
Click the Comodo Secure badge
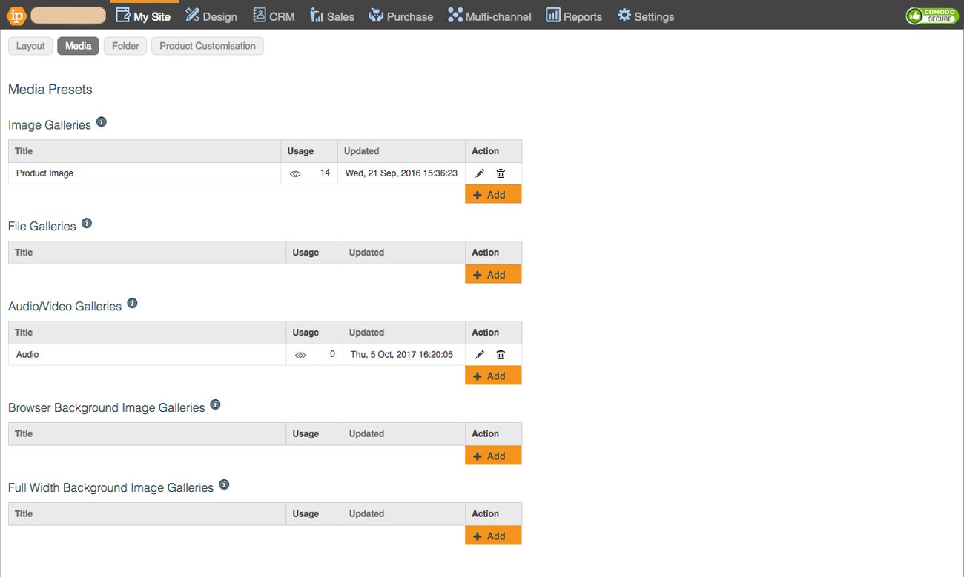click(x=932, y=16)
